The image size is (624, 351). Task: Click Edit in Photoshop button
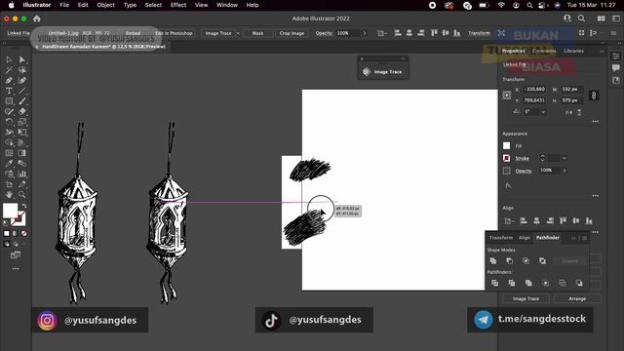[174, 33]
